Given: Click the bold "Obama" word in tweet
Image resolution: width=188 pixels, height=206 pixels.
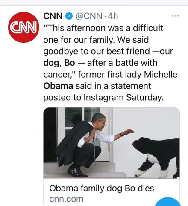Looking at the screenshot, I should [x=58, y=86].
